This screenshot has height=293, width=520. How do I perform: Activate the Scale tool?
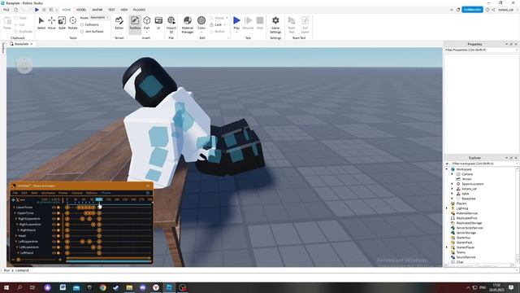62,24
